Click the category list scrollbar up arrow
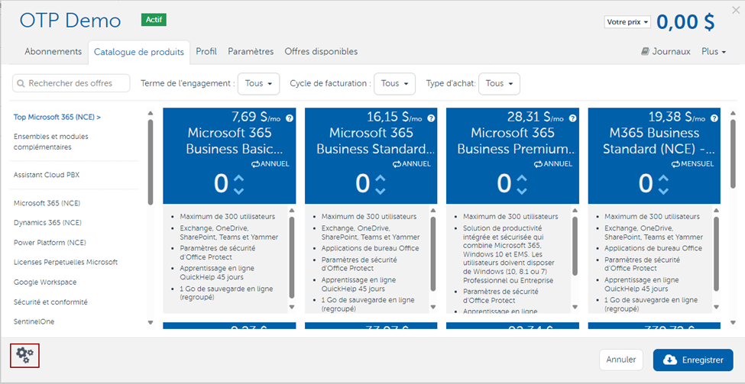This screenshot has height=384, width=745. click(x=151, y=114)
